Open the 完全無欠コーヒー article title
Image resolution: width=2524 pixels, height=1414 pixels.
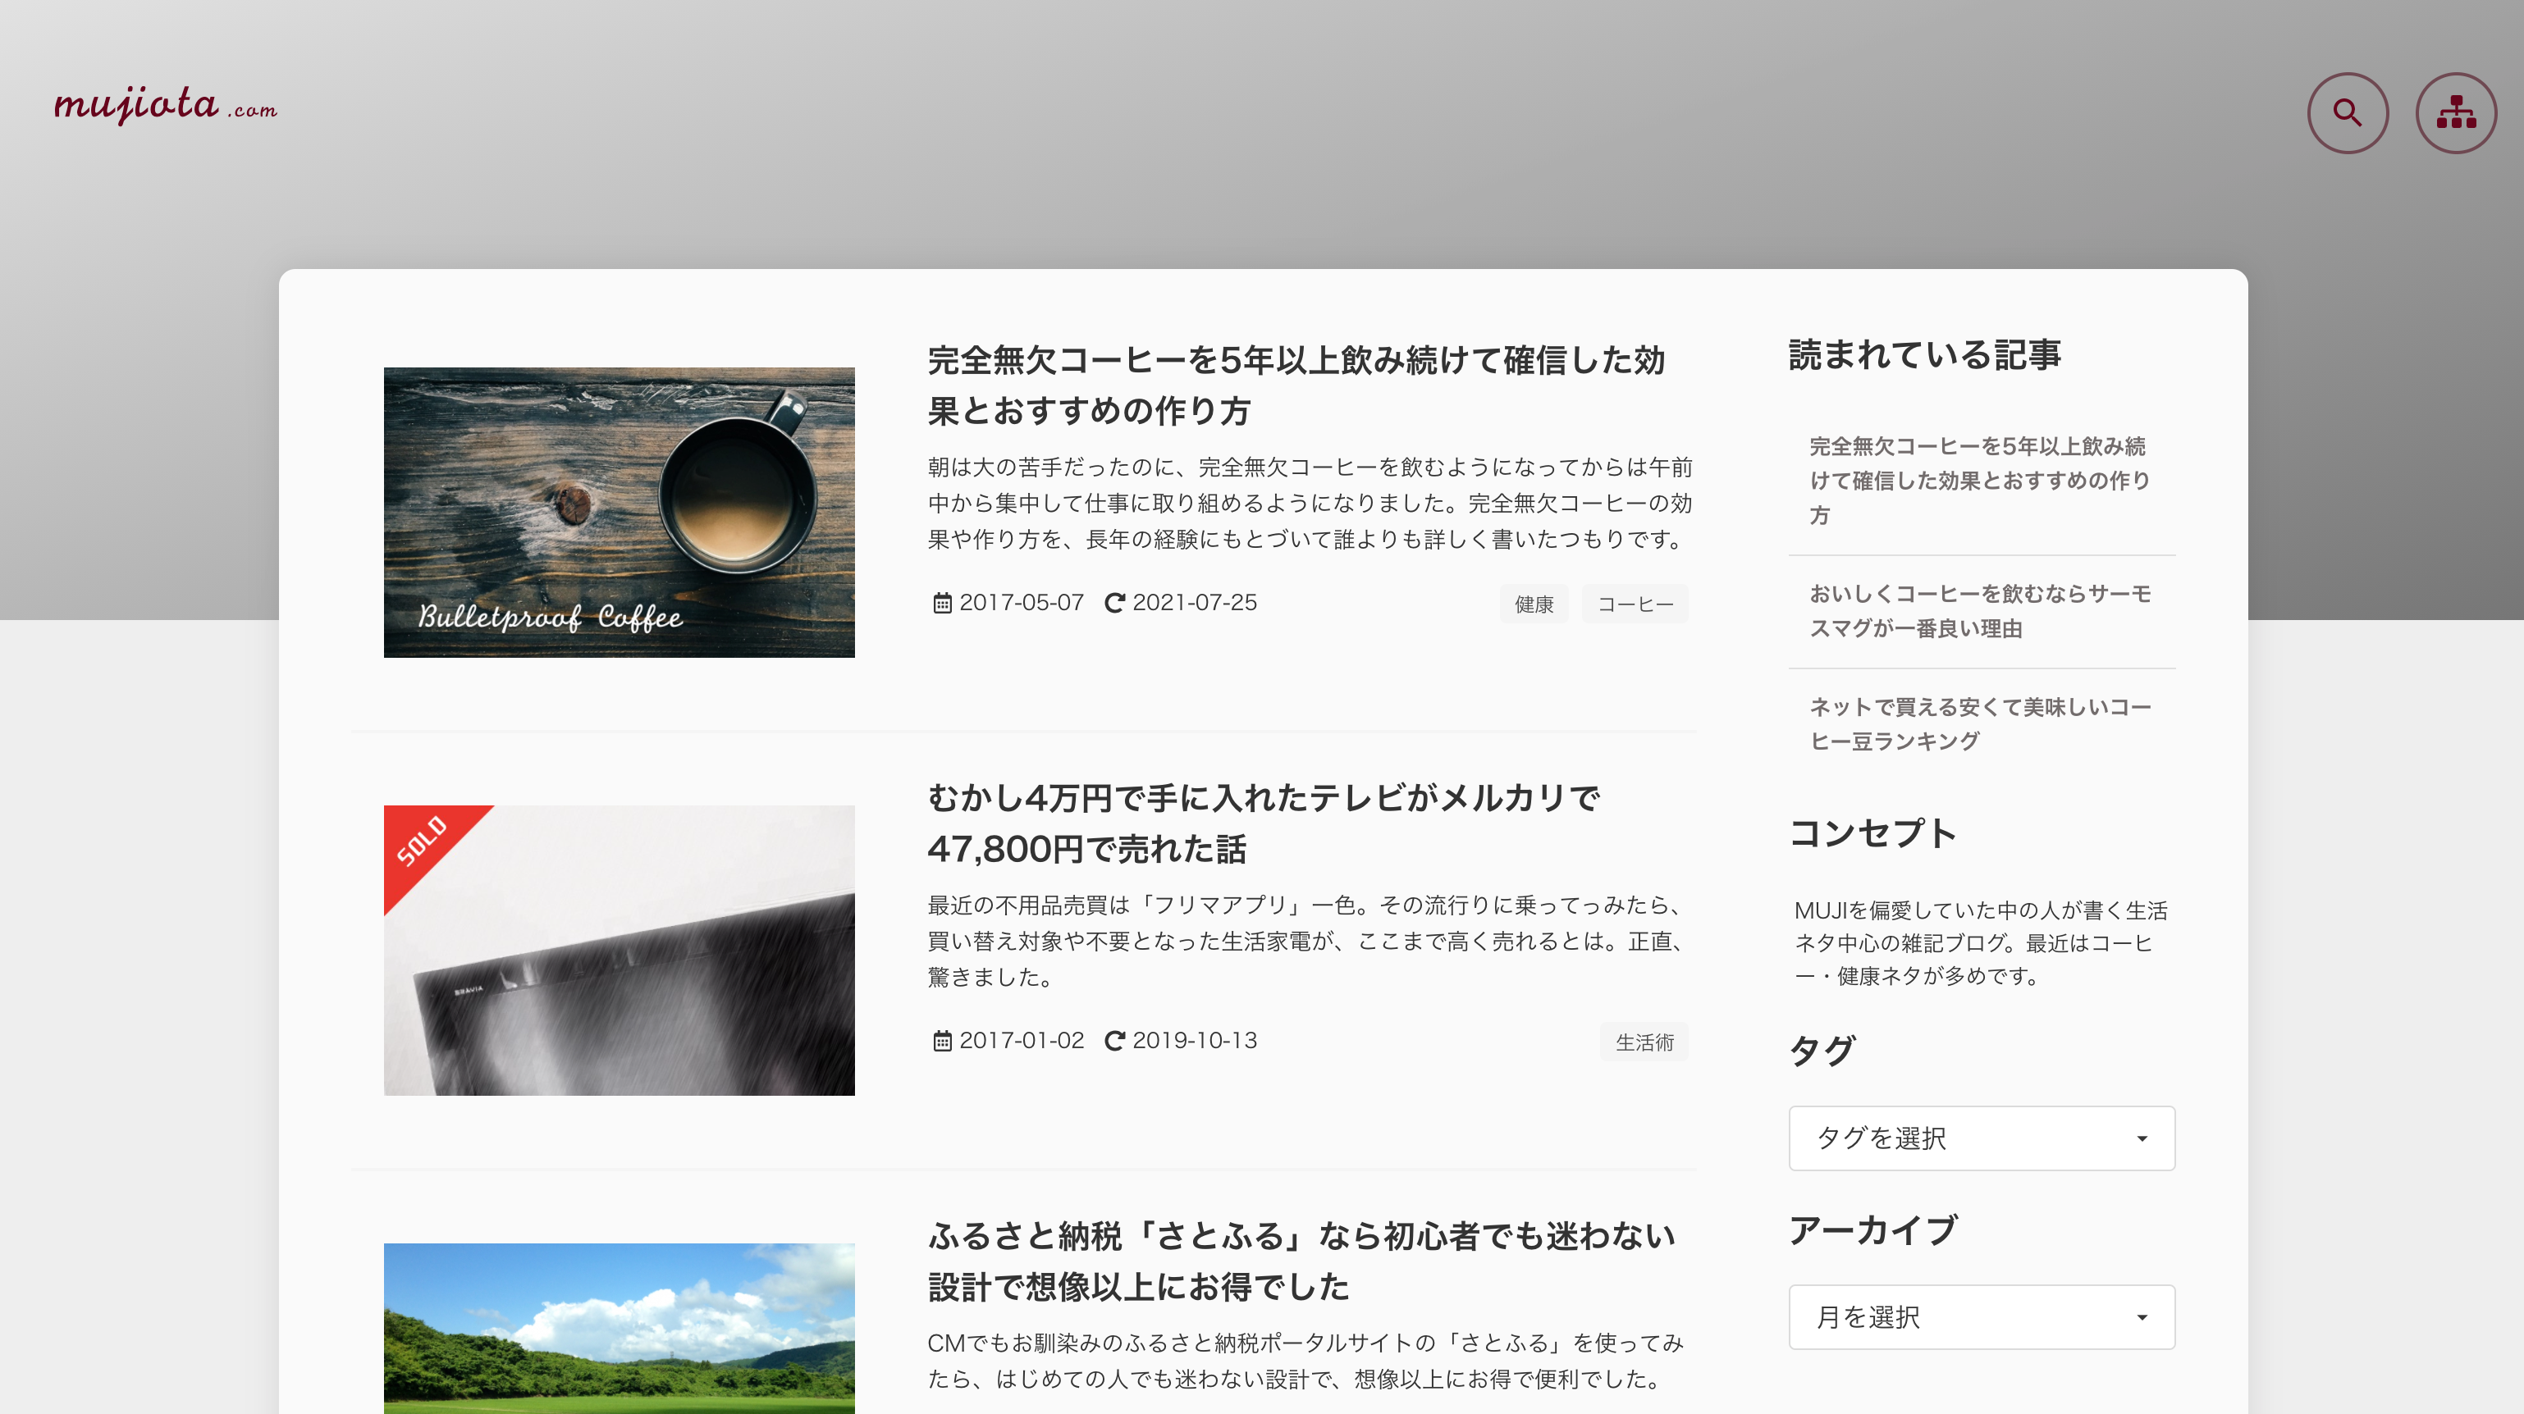click(1296, 385)
